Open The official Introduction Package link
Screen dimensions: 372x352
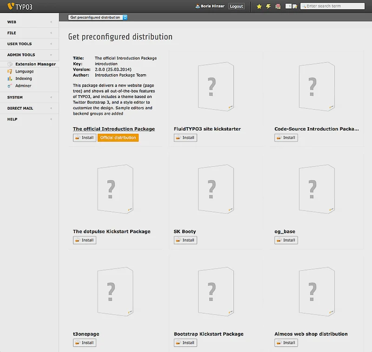[x=114, y=129]
